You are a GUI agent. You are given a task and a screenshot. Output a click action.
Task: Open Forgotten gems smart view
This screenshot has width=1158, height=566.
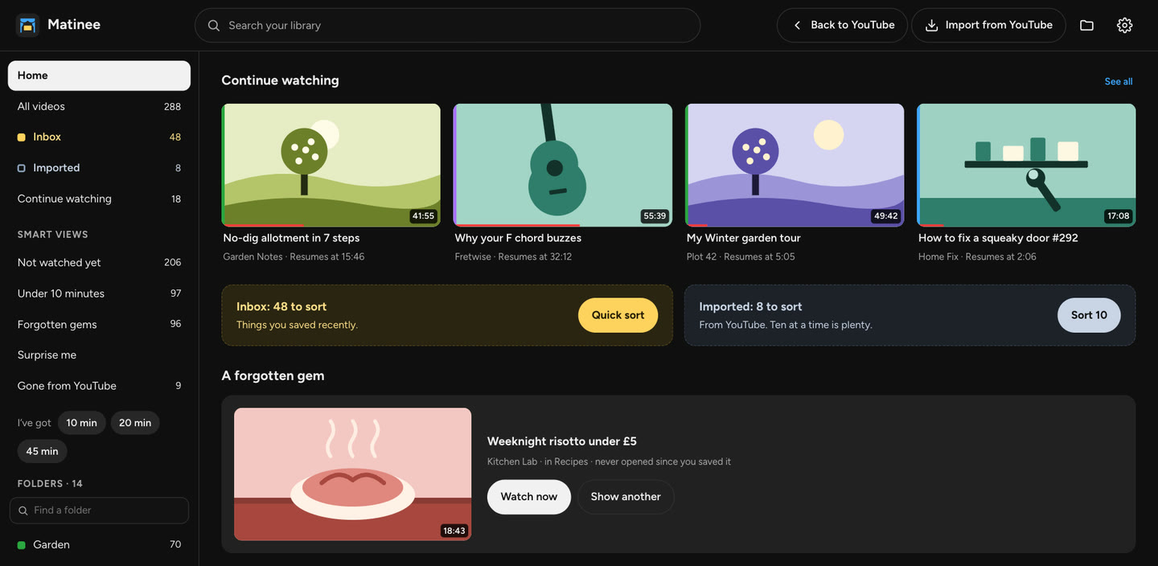coord(99,324)
